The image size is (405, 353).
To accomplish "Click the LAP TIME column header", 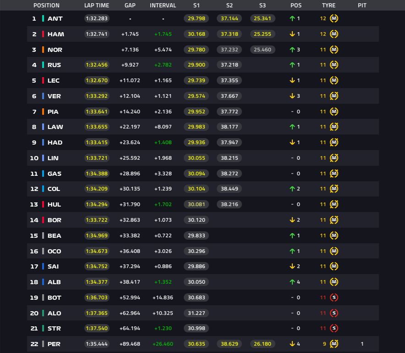I will [97, 6].
